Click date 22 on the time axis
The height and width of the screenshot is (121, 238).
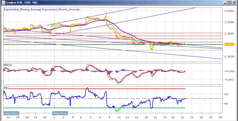[192, 117]
